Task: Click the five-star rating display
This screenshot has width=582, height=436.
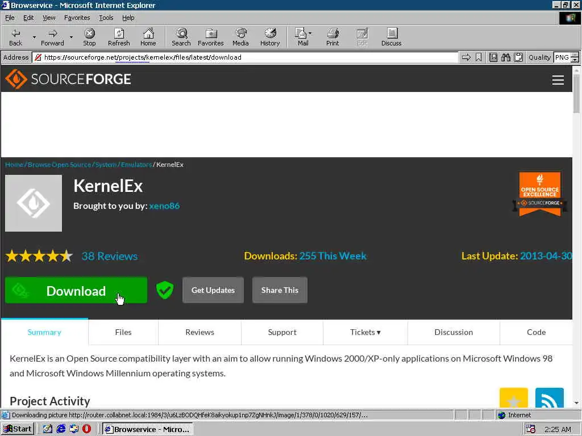Action: (39, 256)
